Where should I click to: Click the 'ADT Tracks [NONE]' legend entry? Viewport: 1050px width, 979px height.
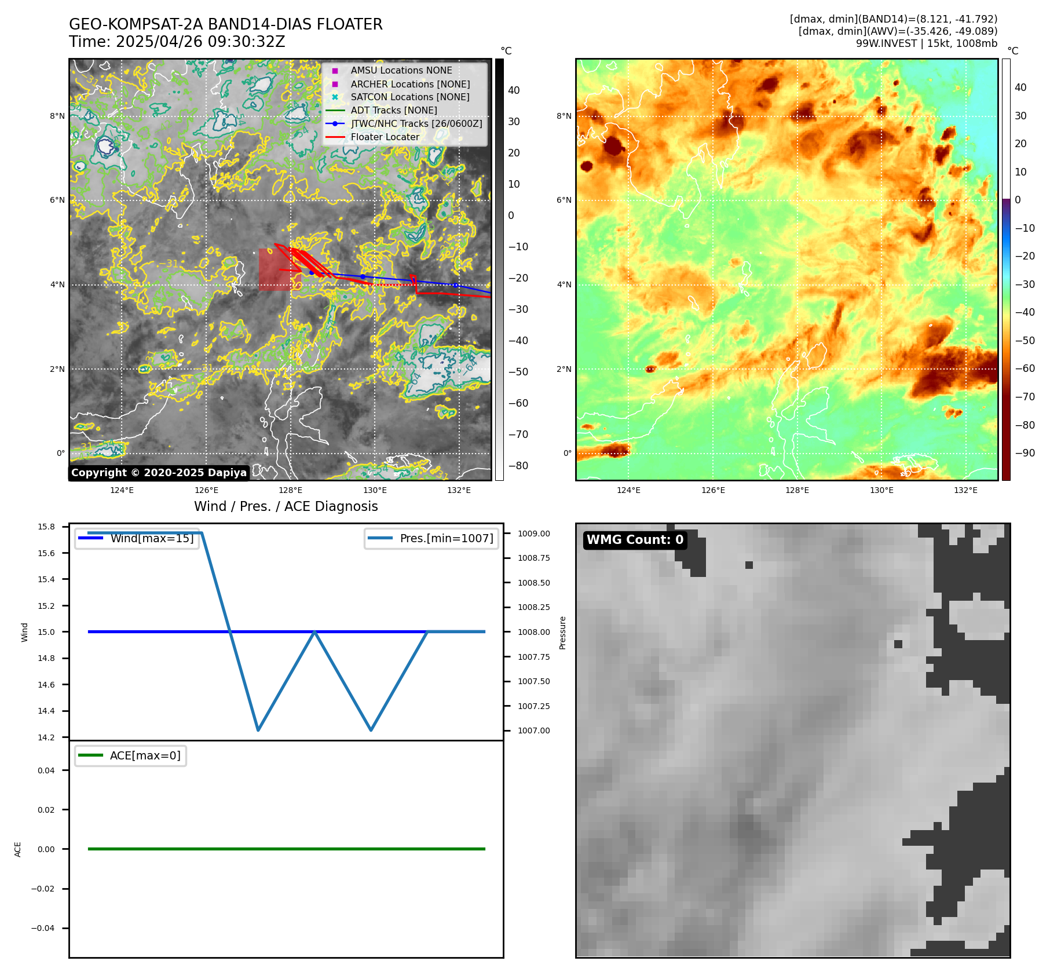coord(394,110)
